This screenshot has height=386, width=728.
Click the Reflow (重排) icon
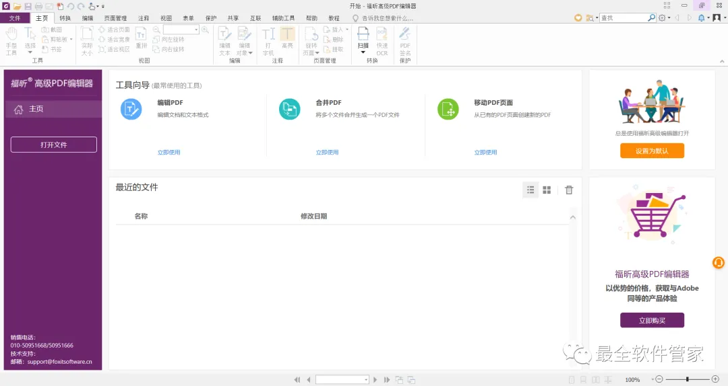(x=141, y=38)
